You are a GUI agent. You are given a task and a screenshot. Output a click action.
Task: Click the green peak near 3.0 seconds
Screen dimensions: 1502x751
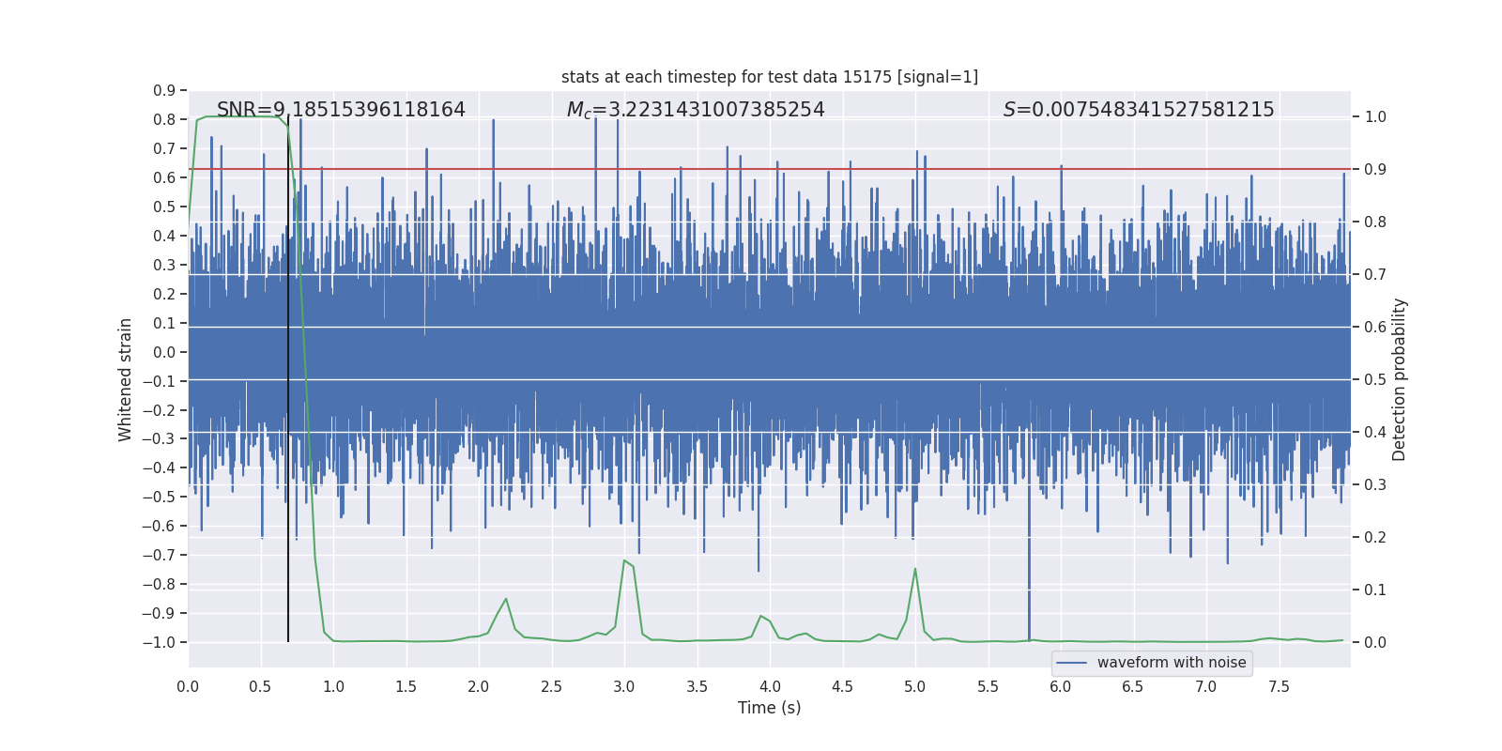625,561
